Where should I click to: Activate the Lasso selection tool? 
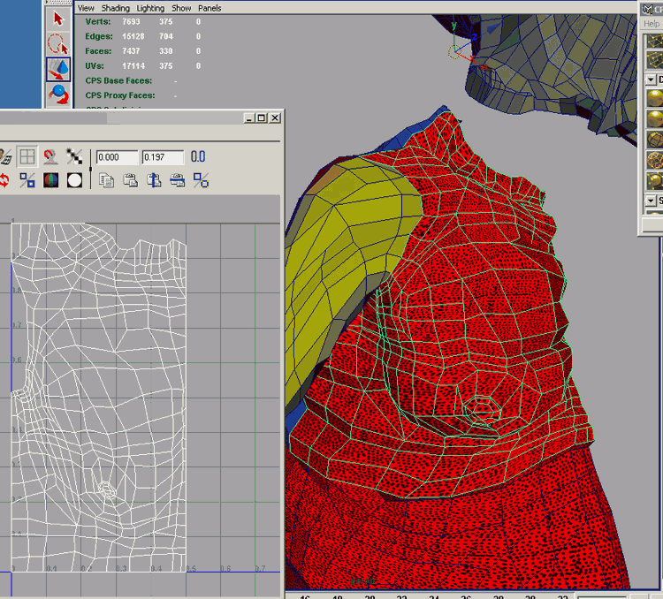58,42
